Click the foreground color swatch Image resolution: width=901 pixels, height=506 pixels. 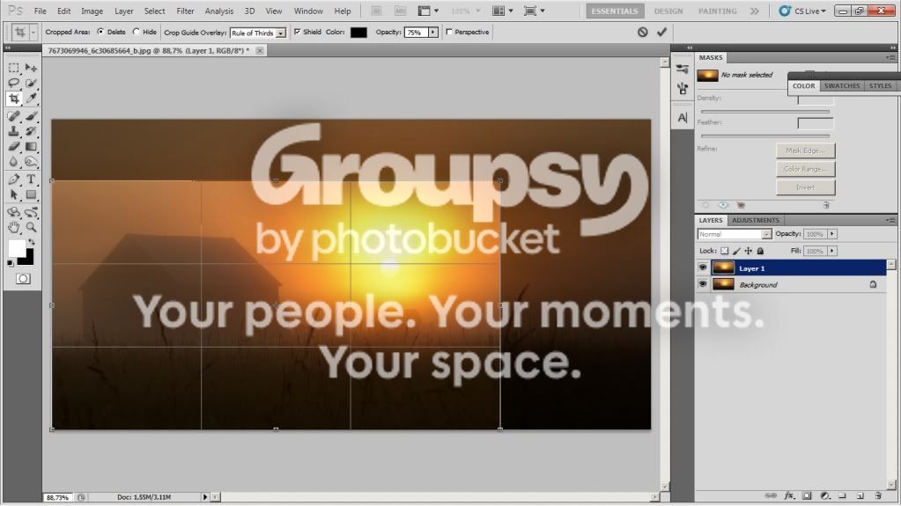(17, 249)
